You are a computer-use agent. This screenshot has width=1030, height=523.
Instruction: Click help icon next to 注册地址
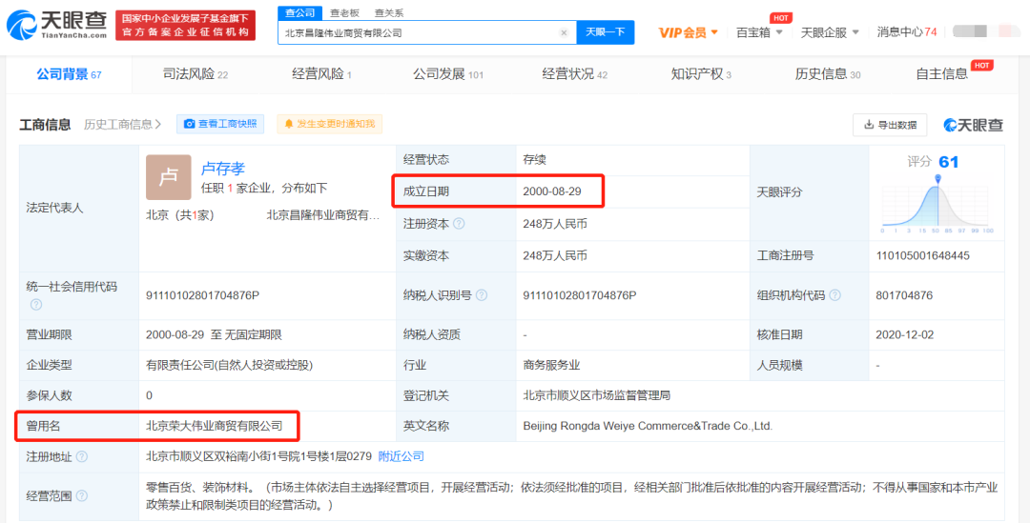coord(82,456)
